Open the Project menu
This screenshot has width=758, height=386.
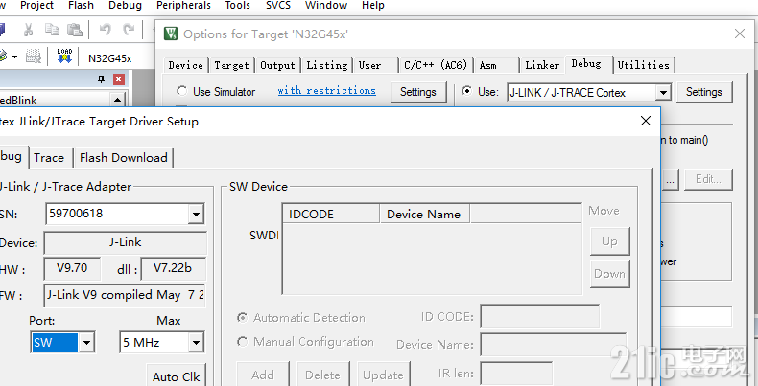click(36, 6)
